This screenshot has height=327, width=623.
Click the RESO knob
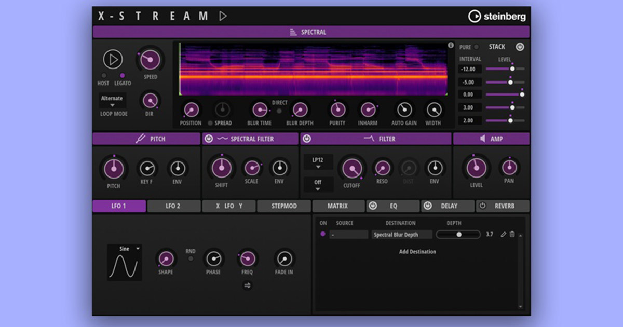click(382, 168)
